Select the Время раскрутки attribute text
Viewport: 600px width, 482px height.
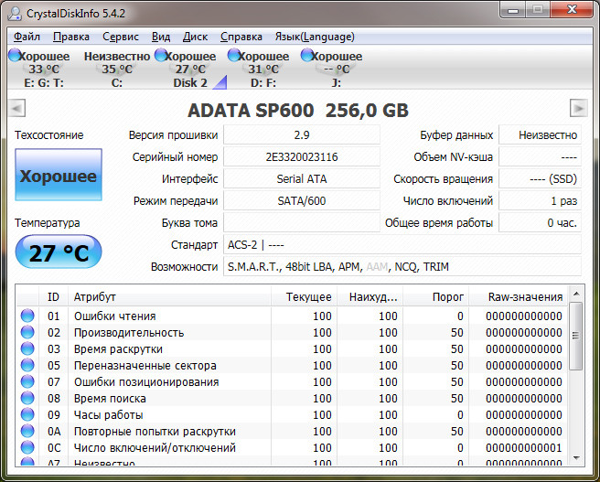point(118,349)
